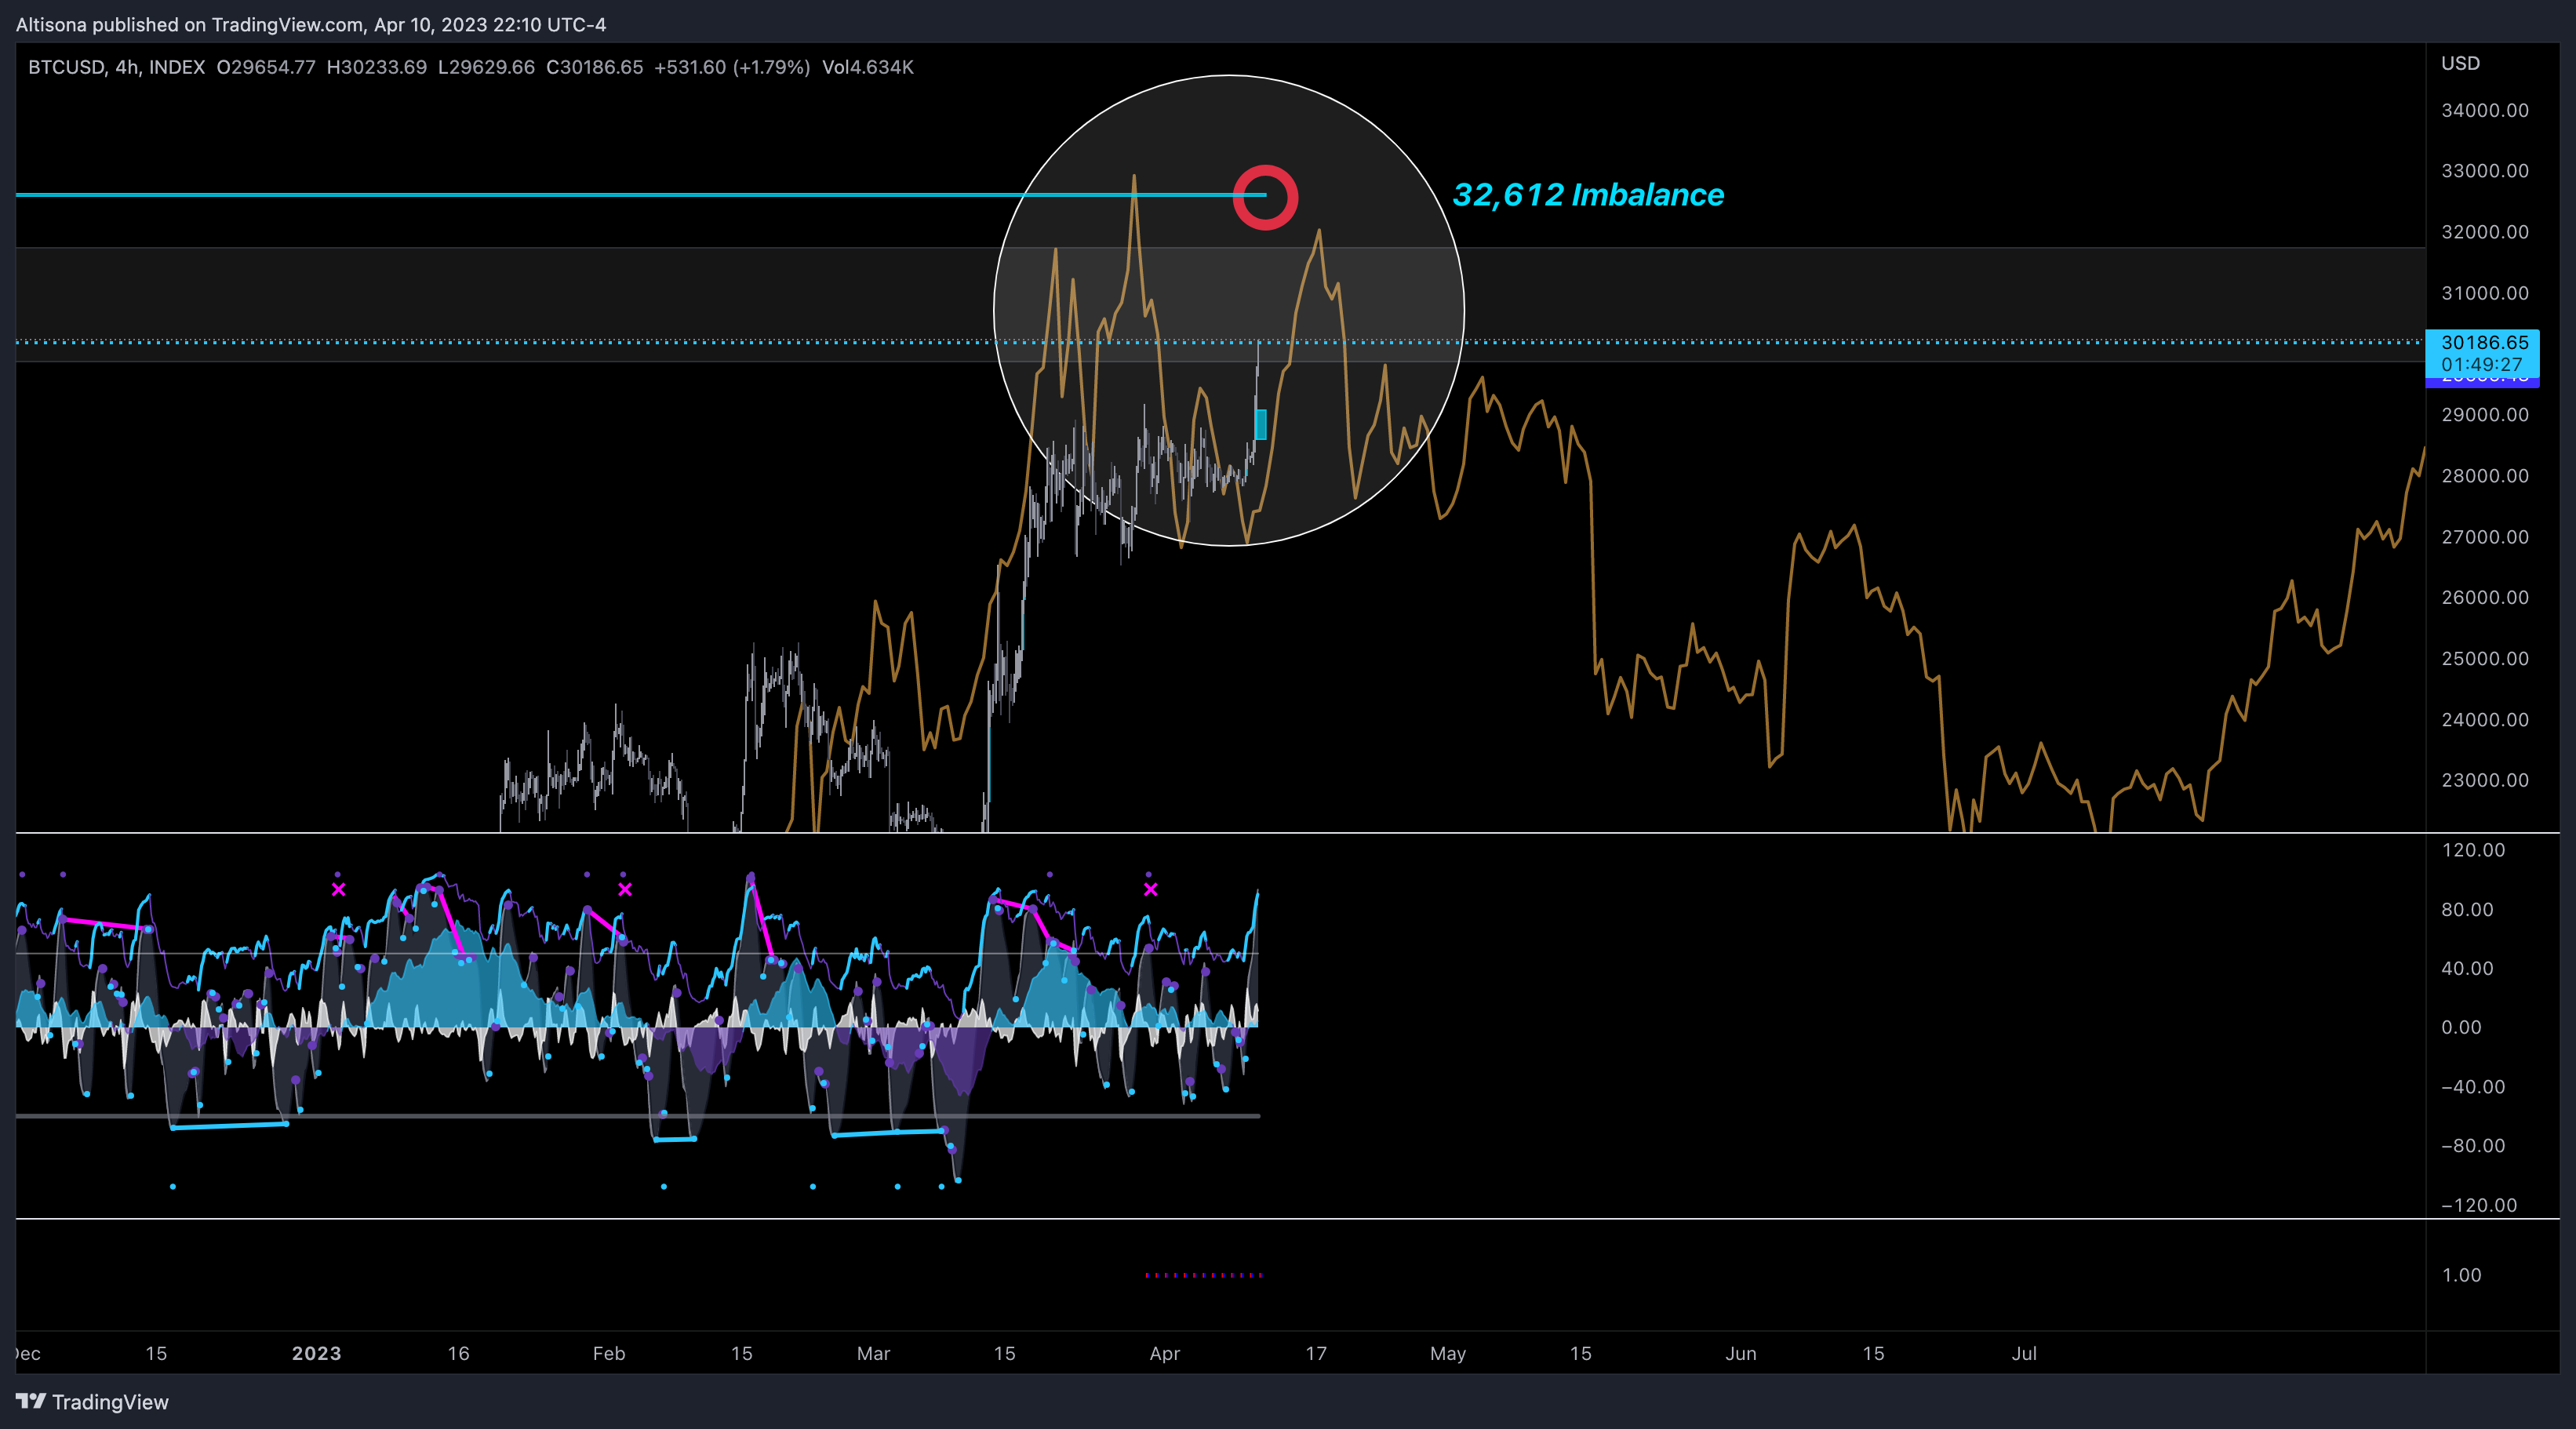Click the Mar label on the time axis
Viewport: 2576px width, 1429px height.
[873, 1353]
